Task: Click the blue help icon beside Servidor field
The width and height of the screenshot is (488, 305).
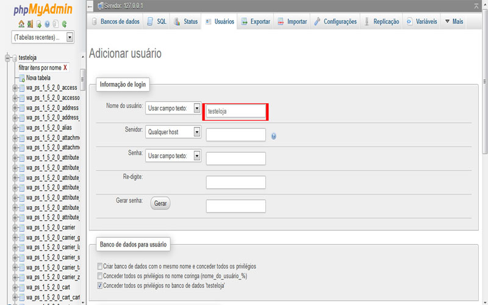Action: tap(273, 136)
